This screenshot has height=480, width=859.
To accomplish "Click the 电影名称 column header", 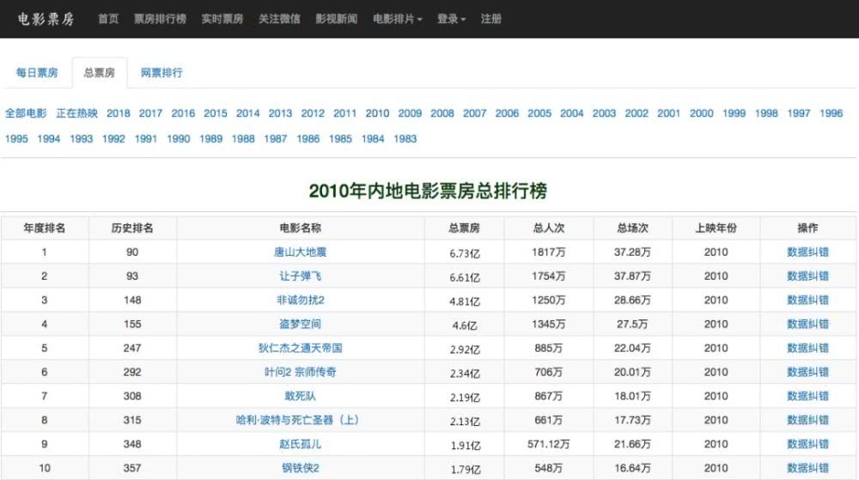I will click(x=300, y=228).
